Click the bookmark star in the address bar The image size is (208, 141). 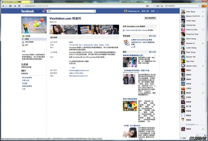150,6
